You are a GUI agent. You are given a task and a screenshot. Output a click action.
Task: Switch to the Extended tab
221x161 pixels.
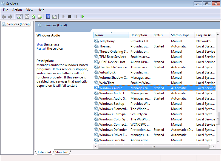[x=44, y=152]
